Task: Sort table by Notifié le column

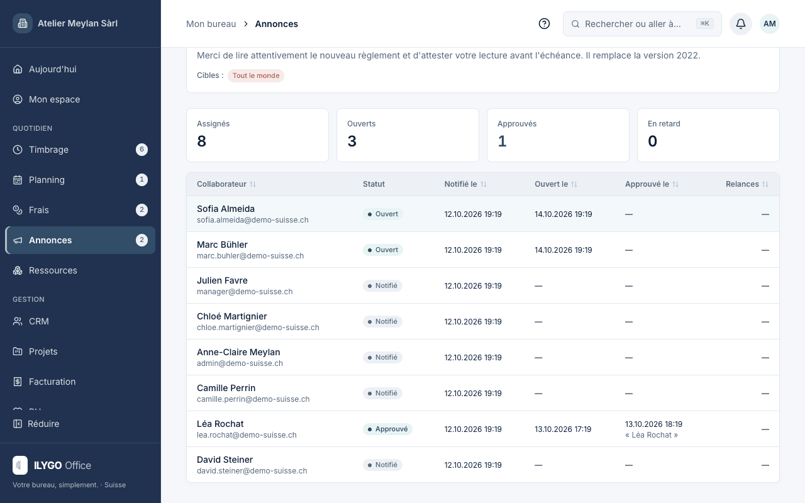Action: coord(465,184)
